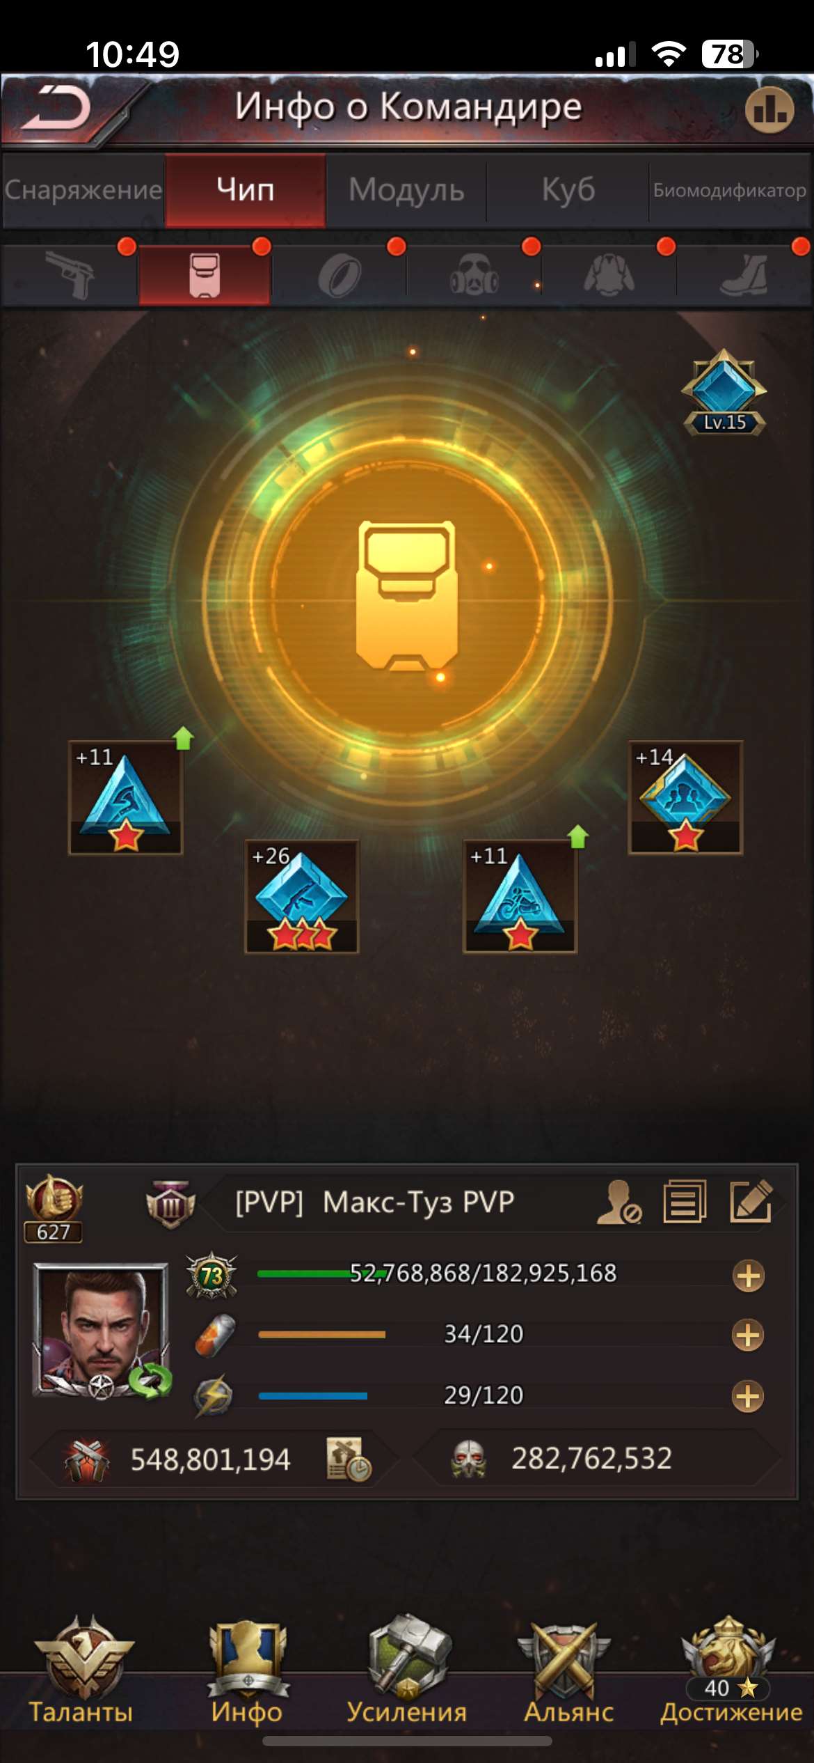Select the +14 troops chip
The image size is (814, 1763).
(x=685, y=797)
